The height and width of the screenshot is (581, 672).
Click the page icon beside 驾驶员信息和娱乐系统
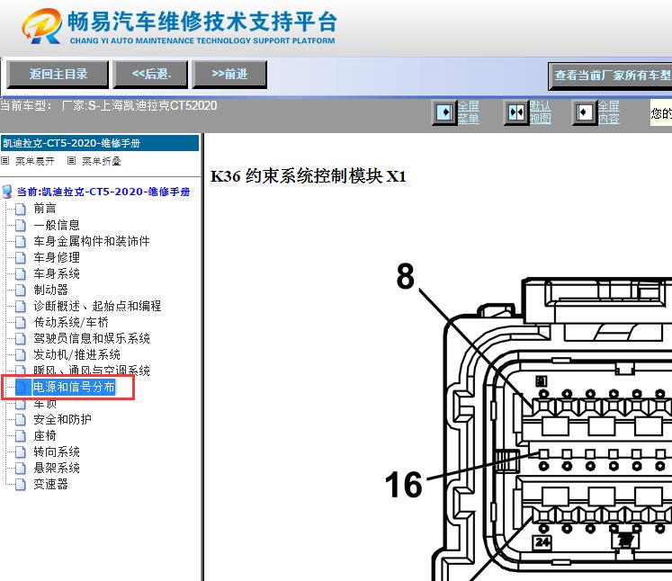21,339
